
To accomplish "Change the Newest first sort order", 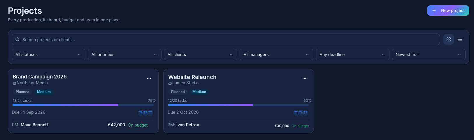I will click(x=429, y=55).
